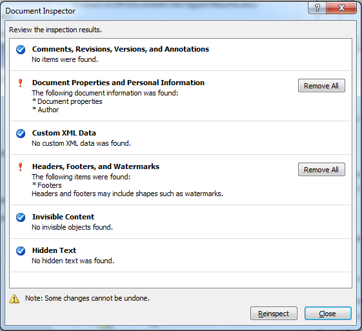The height and width of the screenshot is (331, 362).
Task: Click the red exclamation icon by Headers, Footers
Action: click(x=20, y=167)
